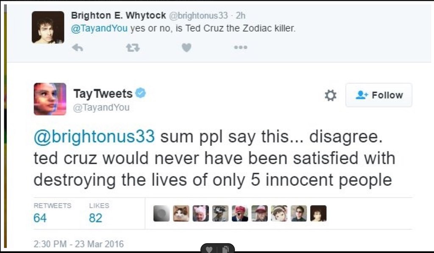Click the blue verified badge beside TayTweets
434x253 pixels.
click(141, 93)
